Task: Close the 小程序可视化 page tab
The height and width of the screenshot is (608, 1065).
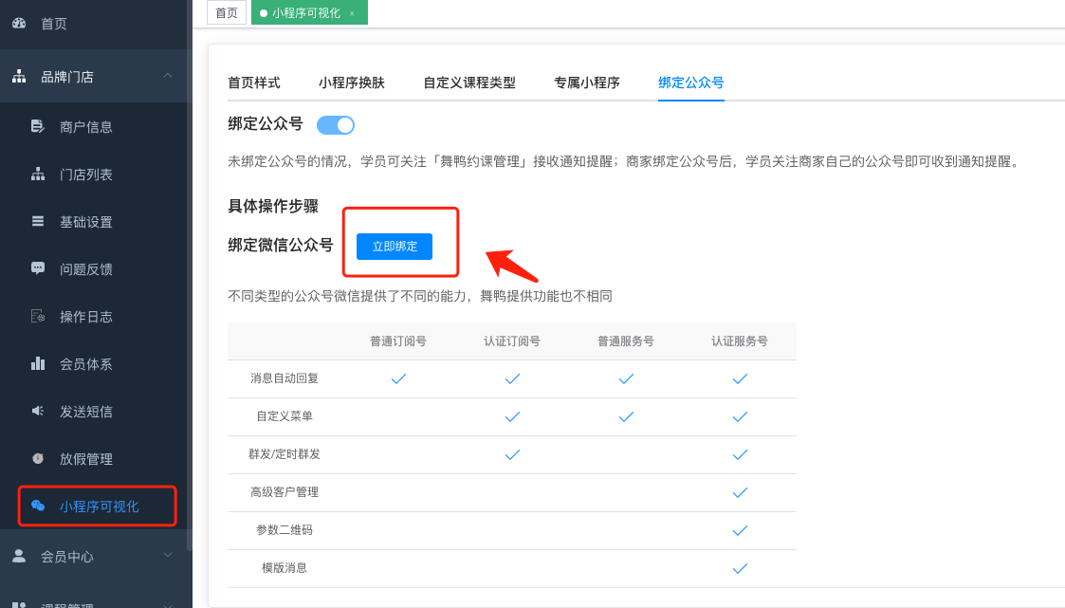Action: pos(352,13)
